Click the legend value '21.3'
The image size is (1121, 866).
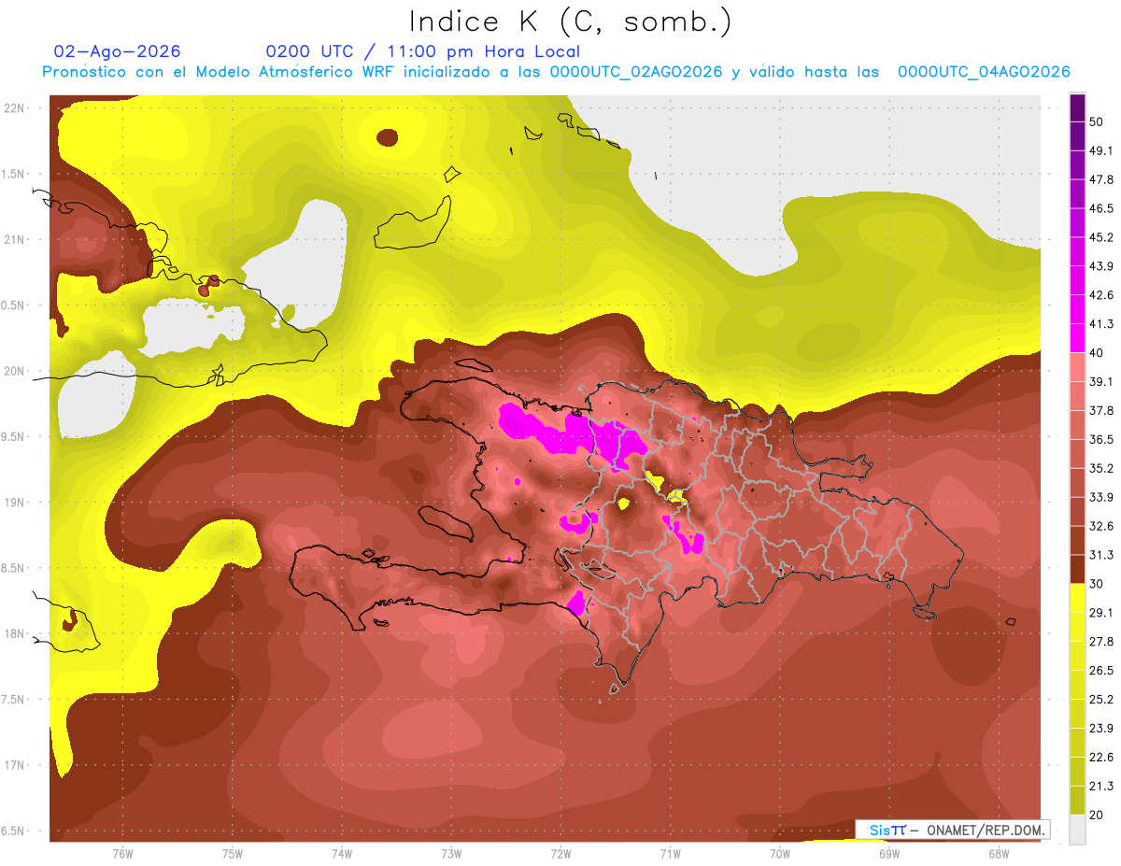click(x=1101, y=787)
